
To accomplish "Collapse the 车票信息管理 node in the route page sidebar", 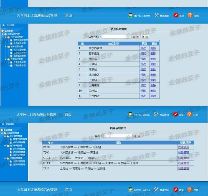I will point(5,158).
